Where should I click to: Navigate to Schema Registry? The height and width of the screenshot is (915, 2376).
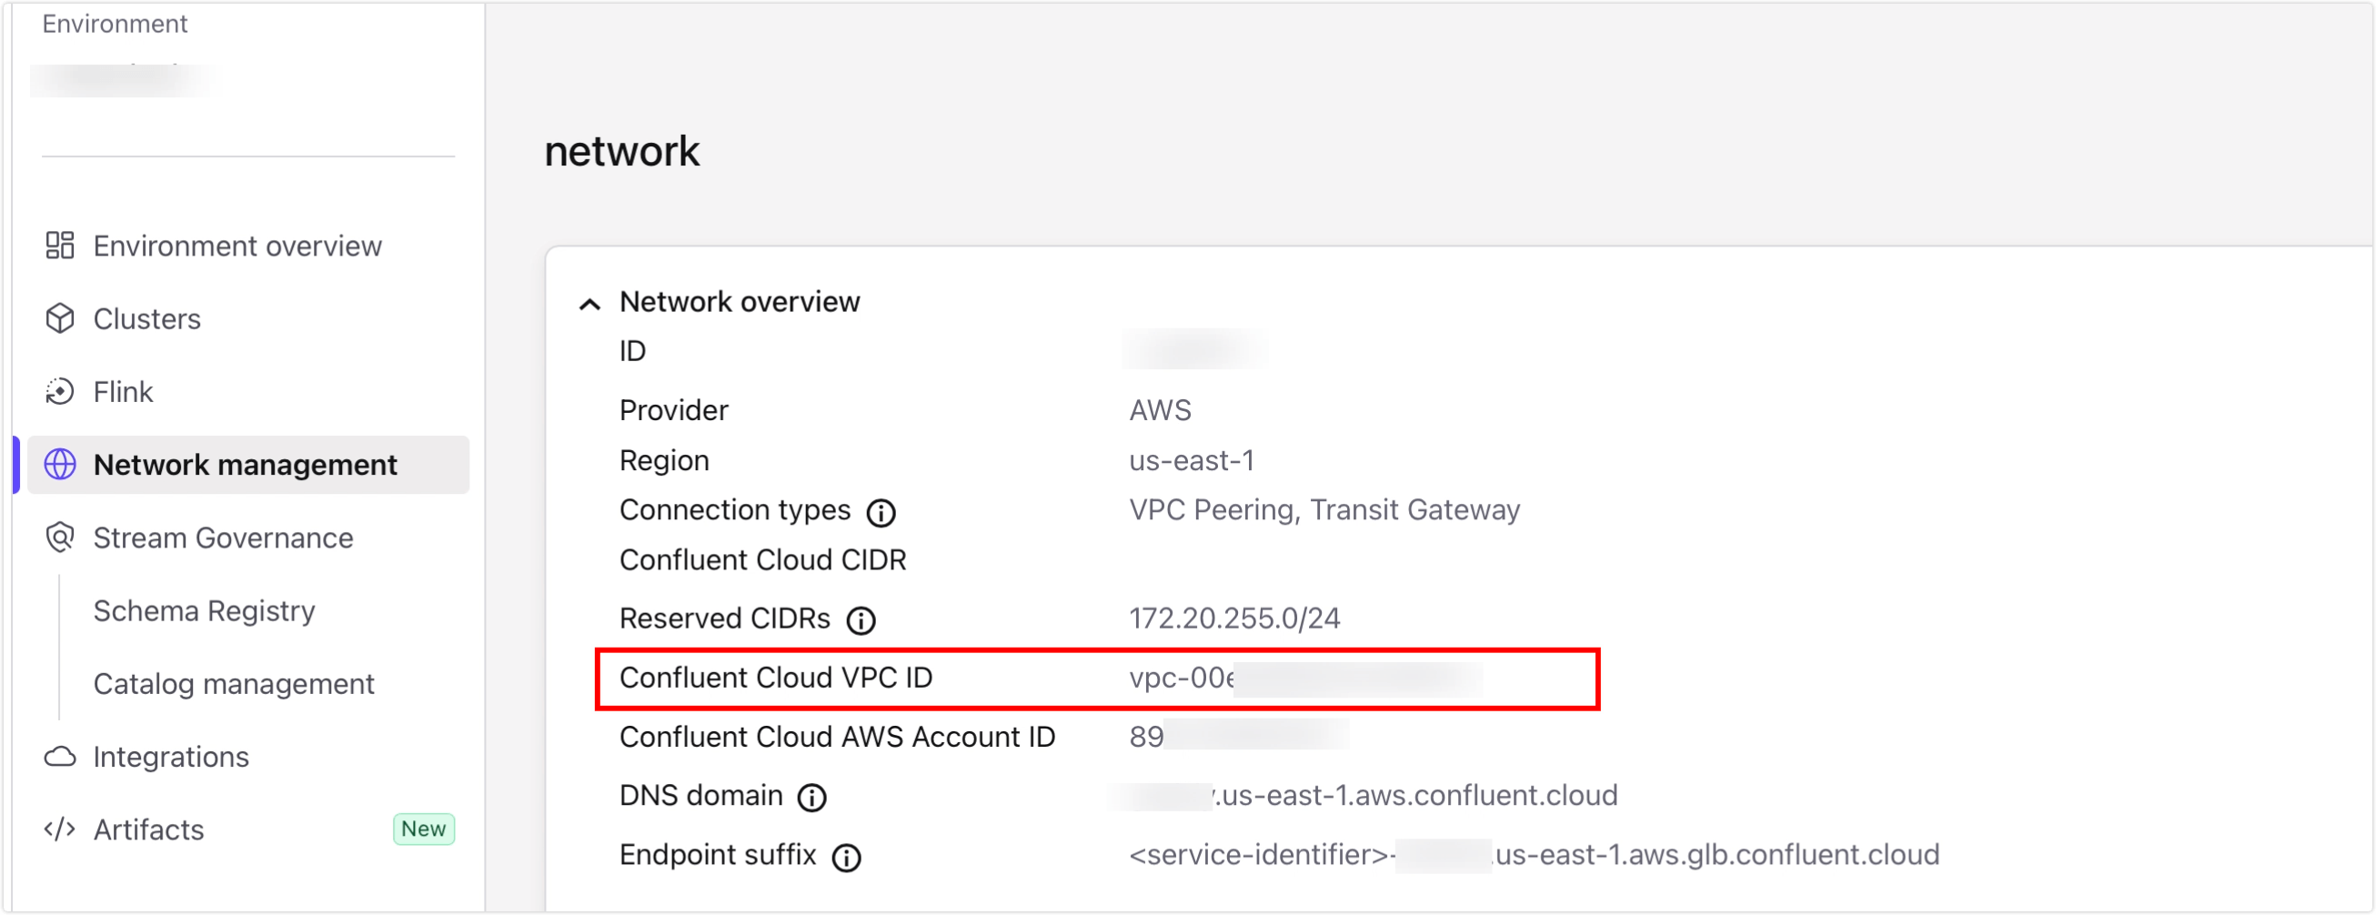tap(204, 609)
